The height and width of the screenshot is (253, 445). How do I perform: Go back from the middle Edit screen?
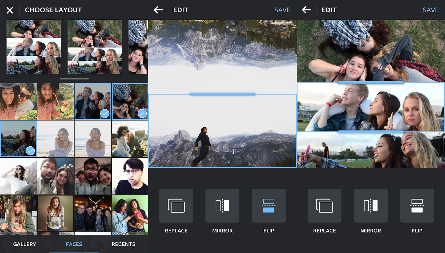(x=158, y=10)
